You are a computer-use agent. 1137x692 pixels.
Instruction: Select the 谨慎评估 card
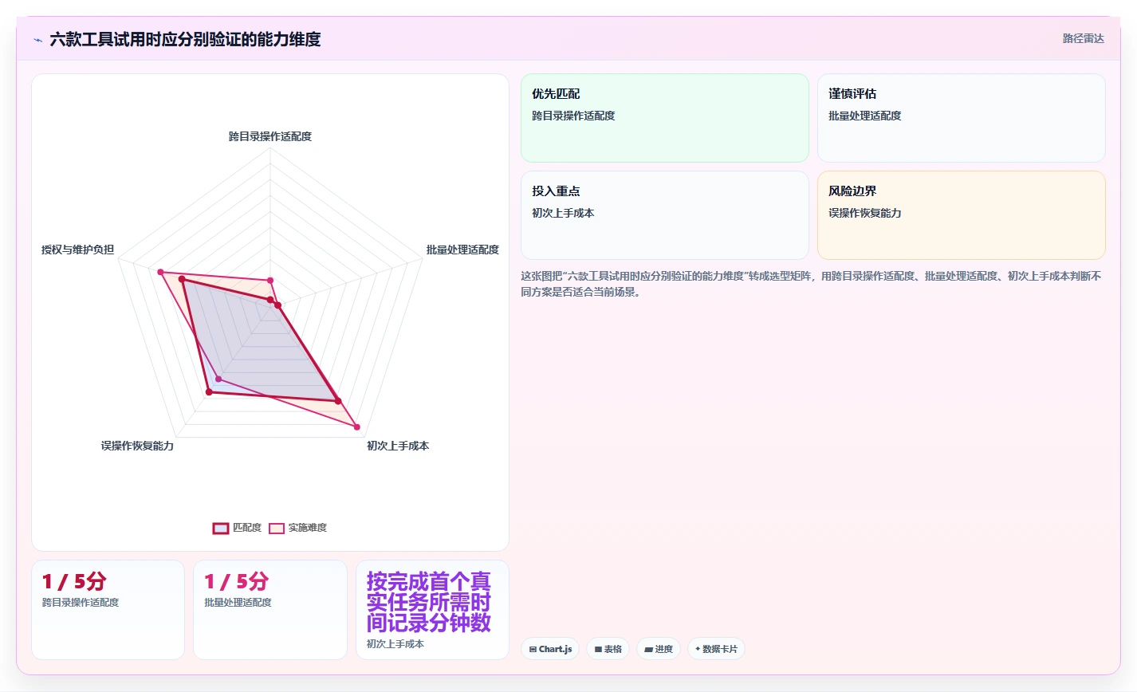tap(962, 118)
